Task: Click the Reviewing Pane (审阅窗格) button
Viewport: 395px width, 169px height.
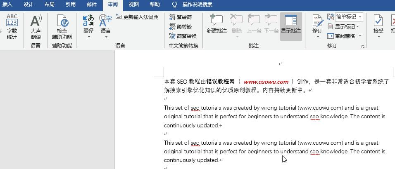Action: coord(341,36)
